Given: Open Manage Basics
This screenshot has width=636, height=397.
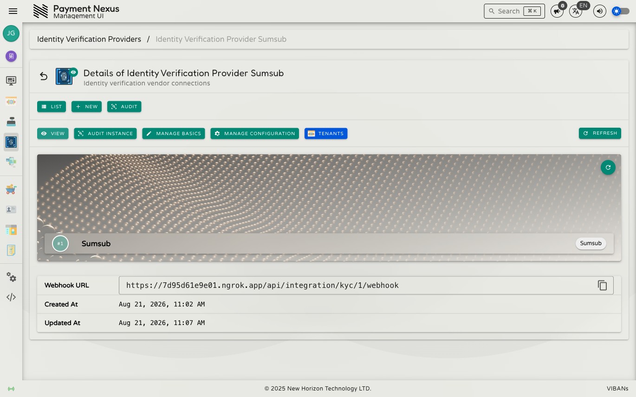Looking at the screenshot, I should (174, 134).
